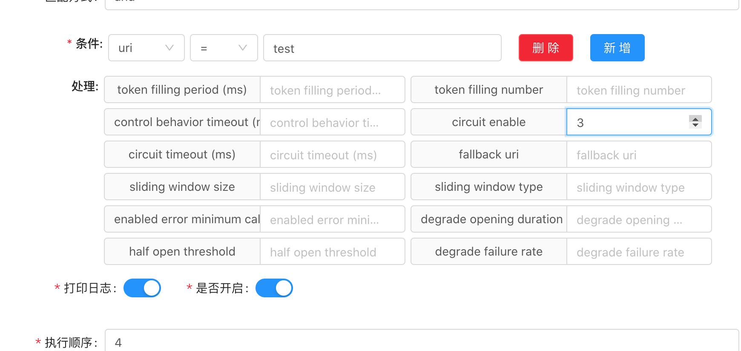This screenshot has height=351, width=741.
Task: Click the blue 新增 add button
Action: [617, 48]
